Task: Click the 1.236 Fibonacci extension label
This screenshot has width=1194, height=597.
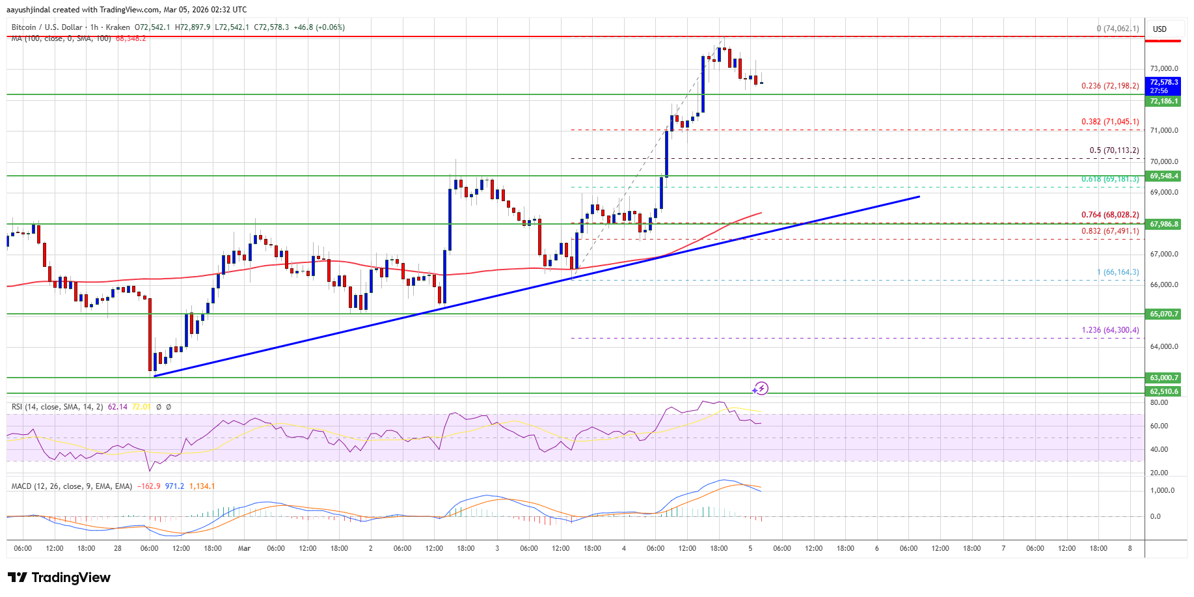Action: (1110, 330)
